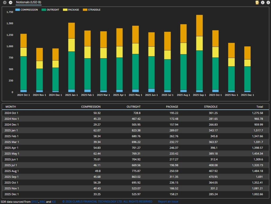The width and height of the screenshot is (271, 204).
Task: Click the double-chevron up collapse icon
Action: tap(268, 2)
